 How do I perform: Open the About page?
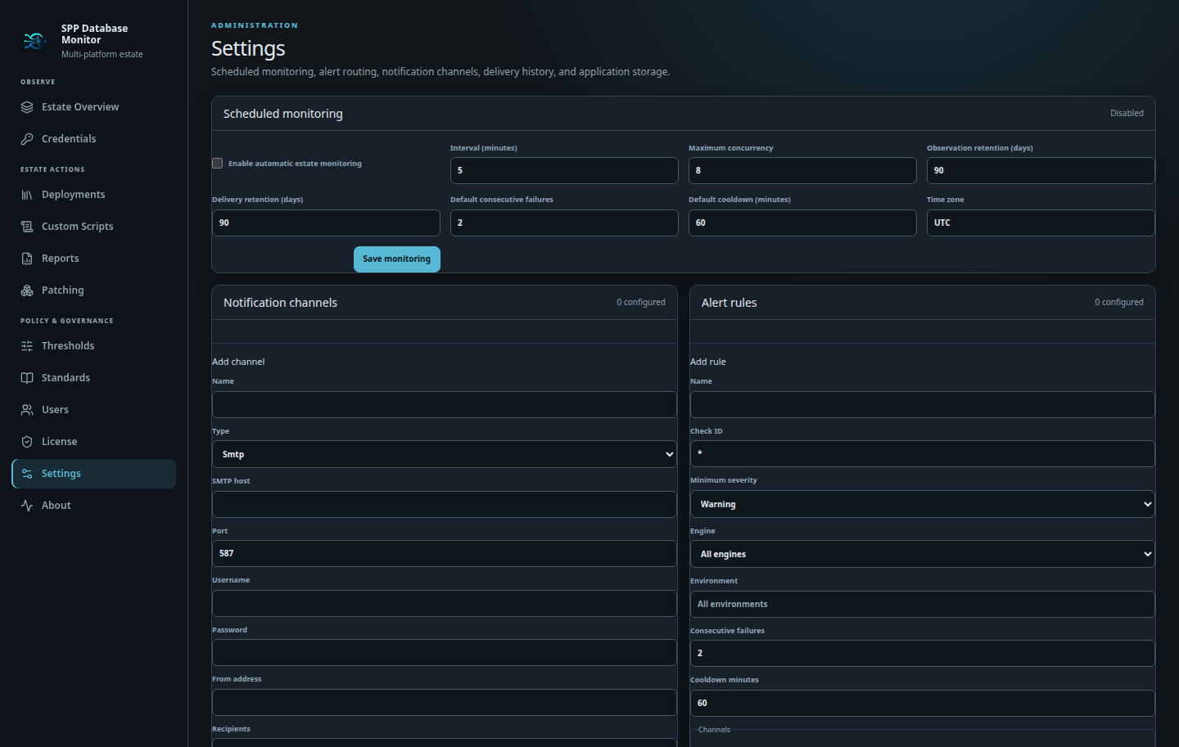[94, 506]
